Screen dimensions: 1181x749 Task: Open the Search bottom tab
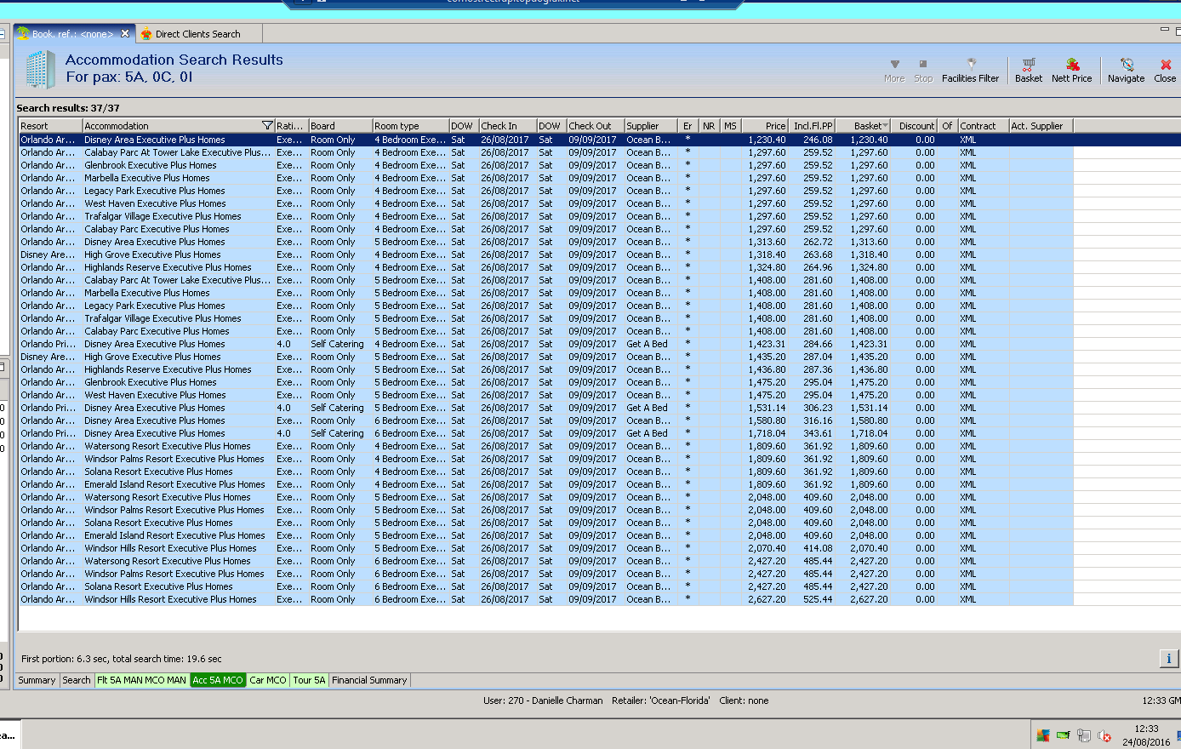(x=77, y=680)
